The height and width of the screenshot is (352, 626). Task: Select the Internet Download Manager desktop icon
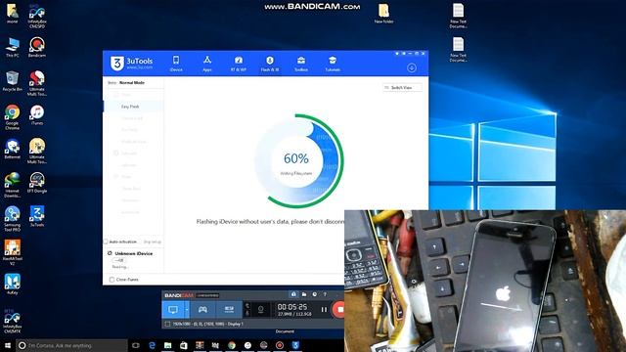point(13,185)
